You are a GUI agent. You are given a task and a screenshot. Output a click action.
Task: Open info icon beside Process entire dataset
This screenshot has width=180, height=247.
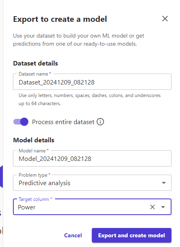coord(100,122)
